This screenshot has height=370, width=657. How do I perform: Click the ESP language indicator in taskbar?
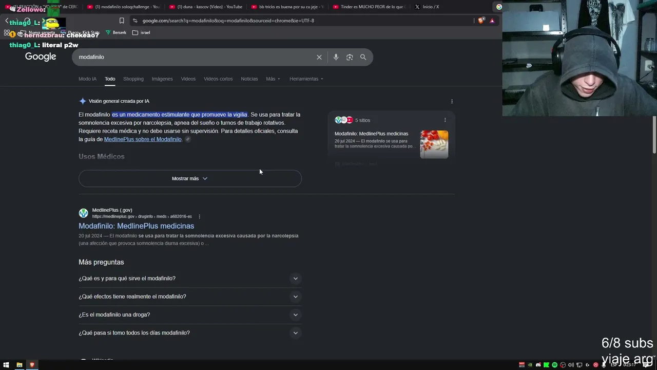(613, 365)
